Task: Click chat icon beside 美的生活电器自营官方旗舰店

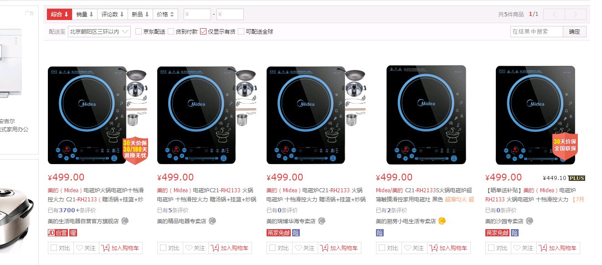Action: (x=125, y=221)
